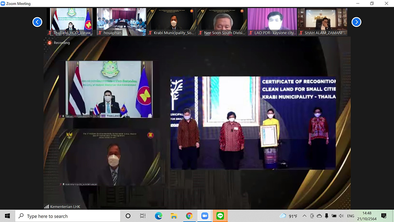The width and height of the screenshot is (394, 222).
Task: Open Task View on taskbar
Action: pos(143,216)
